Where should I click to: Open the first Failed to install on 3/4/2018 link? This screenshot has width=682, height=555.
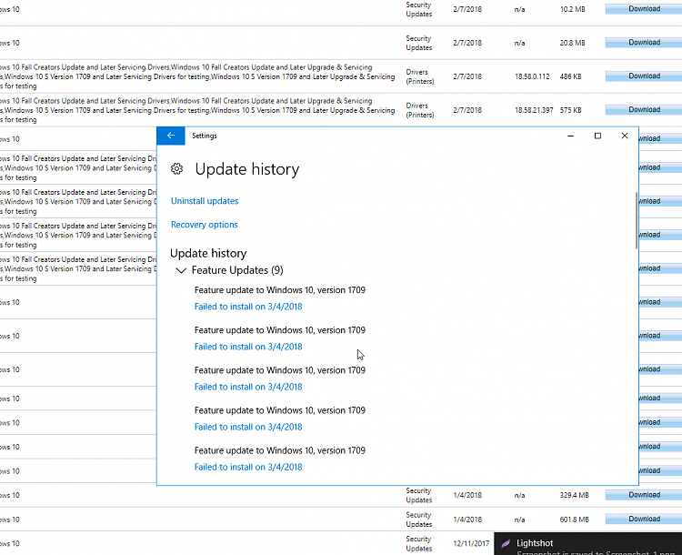(x=248, y=307)
